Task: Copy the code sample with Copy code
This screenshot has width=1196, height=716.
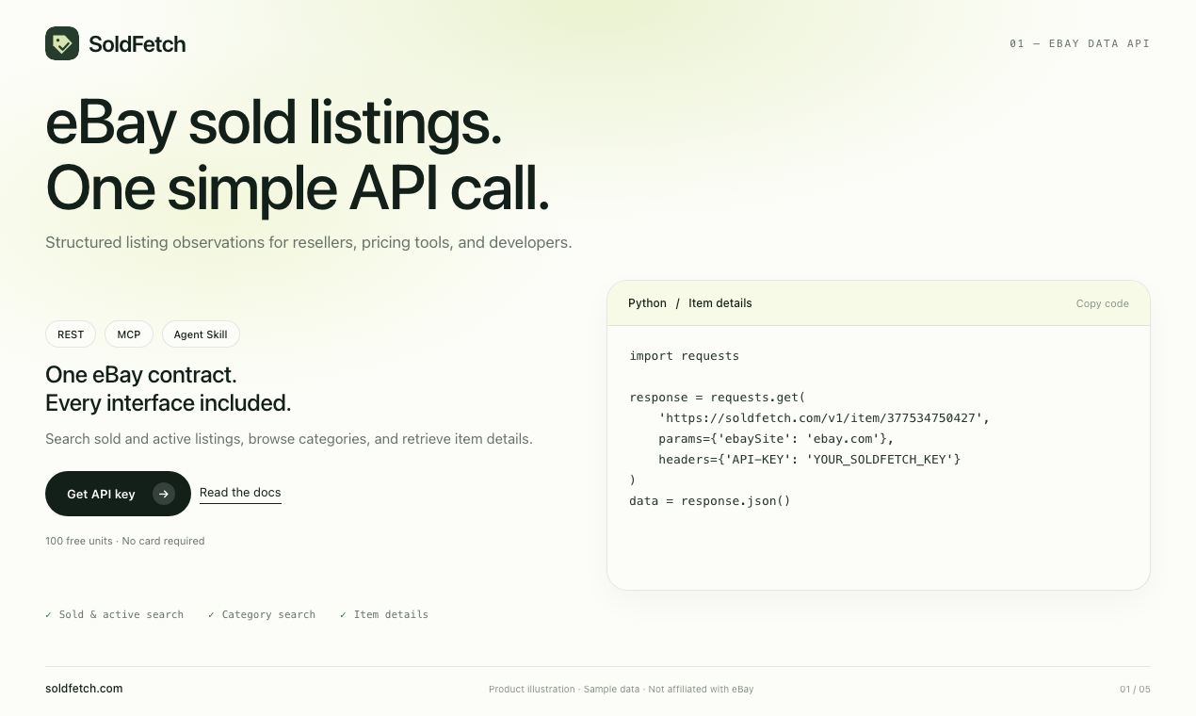Action: click(x=1103, y=303)
